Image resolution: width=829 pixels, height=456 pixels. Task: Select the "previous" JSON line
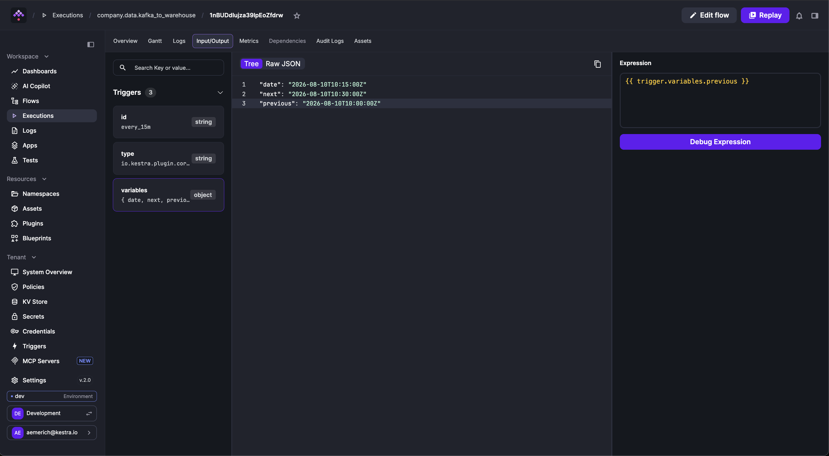[x=422, y=103]
